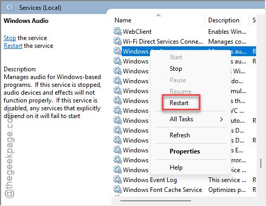Click the 'This service ...' description cell
The image size is (266, 206).
227,180
